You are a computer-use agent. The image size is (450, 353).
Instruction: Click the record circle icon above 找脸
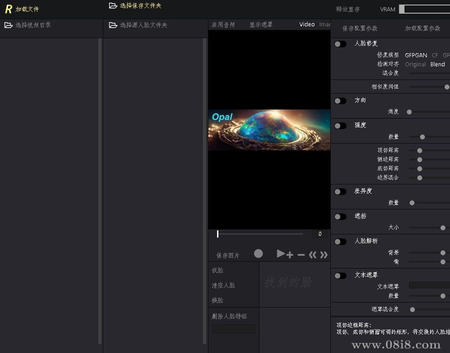[258, 254]
